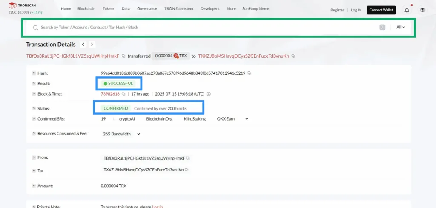
Task: Copy sender address in the transfer summary
Action: tap(123, 56)
